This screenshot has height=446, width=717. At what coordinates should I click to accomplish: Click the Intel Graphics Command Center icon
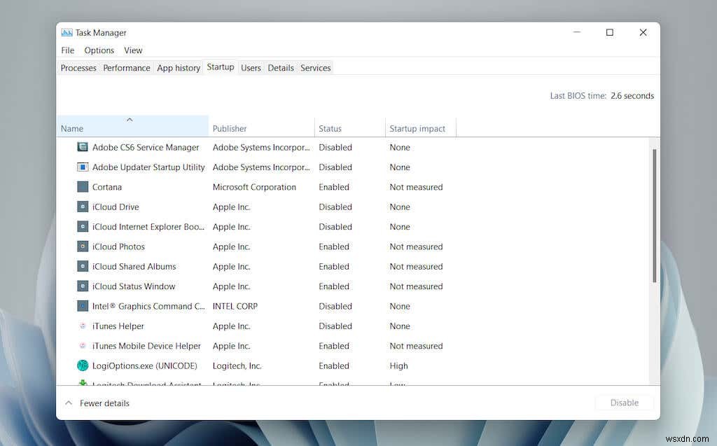(x=82, y=306)
